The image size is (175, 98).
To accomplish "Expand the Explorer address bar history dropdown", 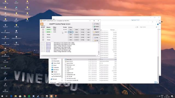I will pos(136,27).
